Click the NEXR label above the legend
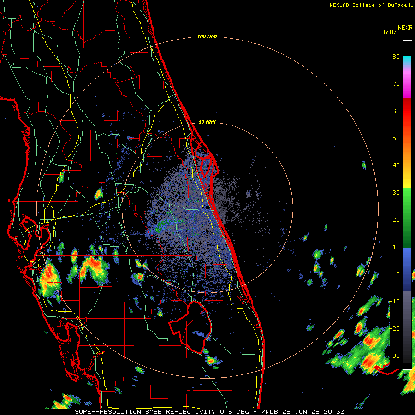This screenshot has width=415, height=415. [x=405, y=28]
